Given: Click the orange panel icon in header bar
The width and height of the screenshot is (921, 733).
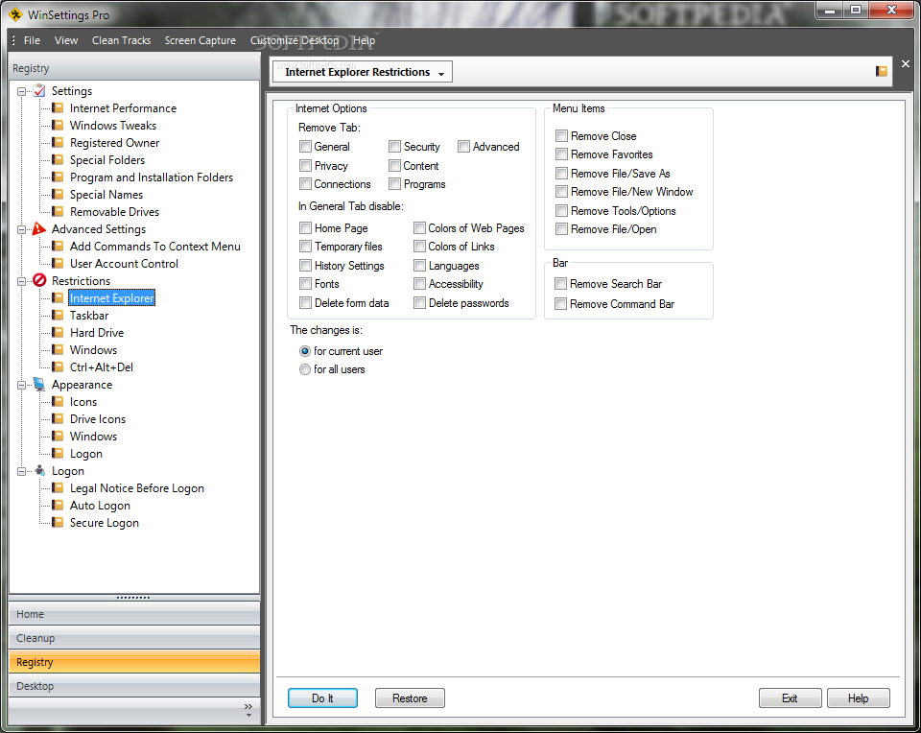Looking at the screenshot, I should 881,71.
